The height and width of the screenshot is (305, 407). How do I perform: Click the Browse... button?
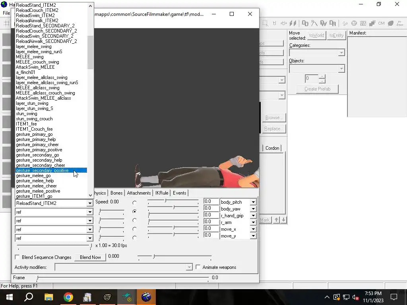[274, 118]
